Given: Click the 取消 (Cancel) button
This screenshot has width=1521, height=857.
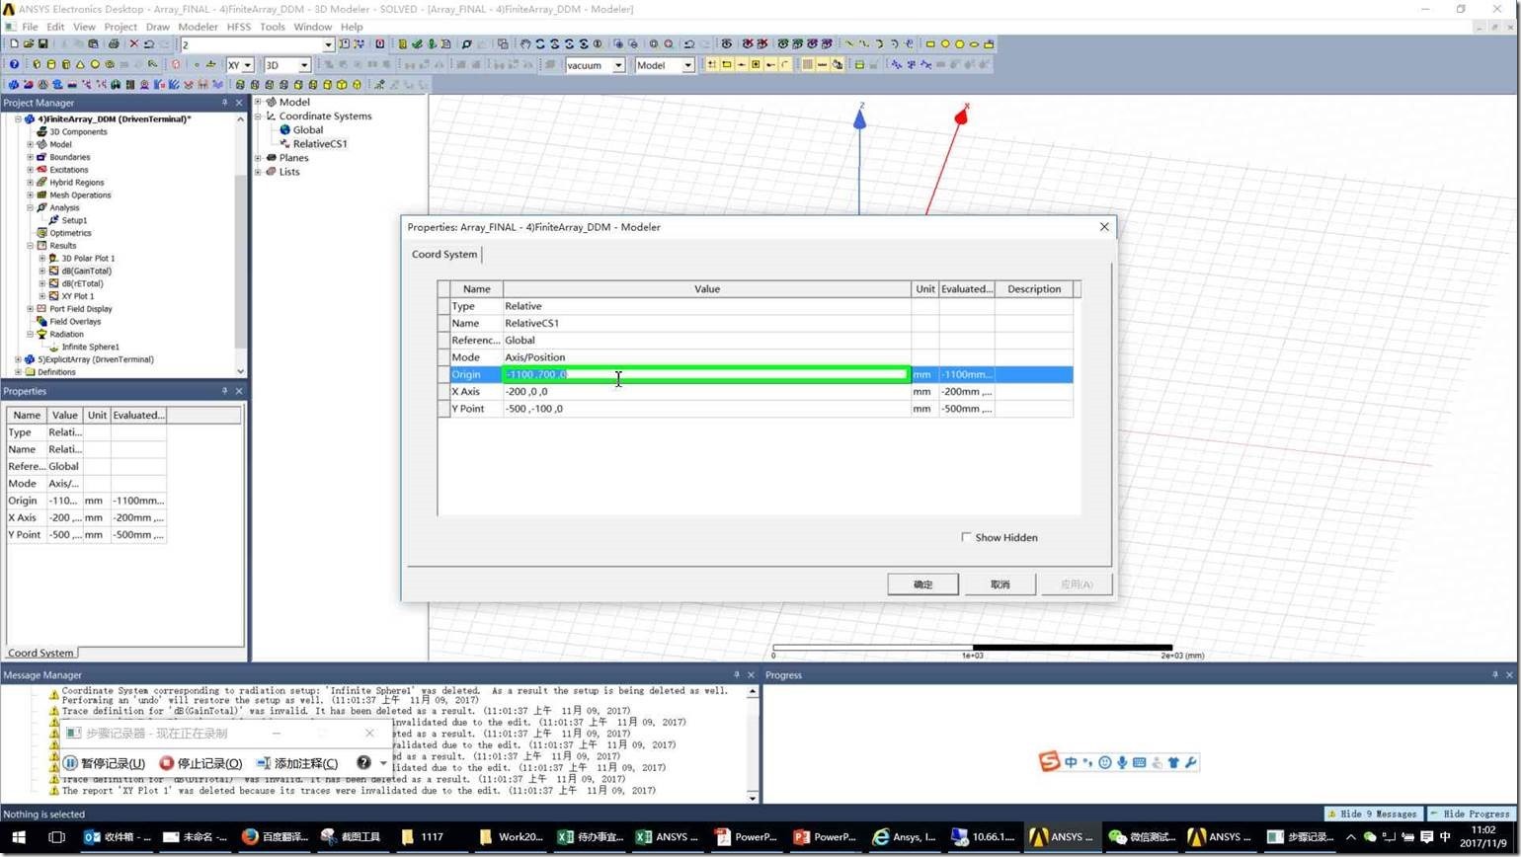Looking at the screenshot, I should (x=1000, y=584).
